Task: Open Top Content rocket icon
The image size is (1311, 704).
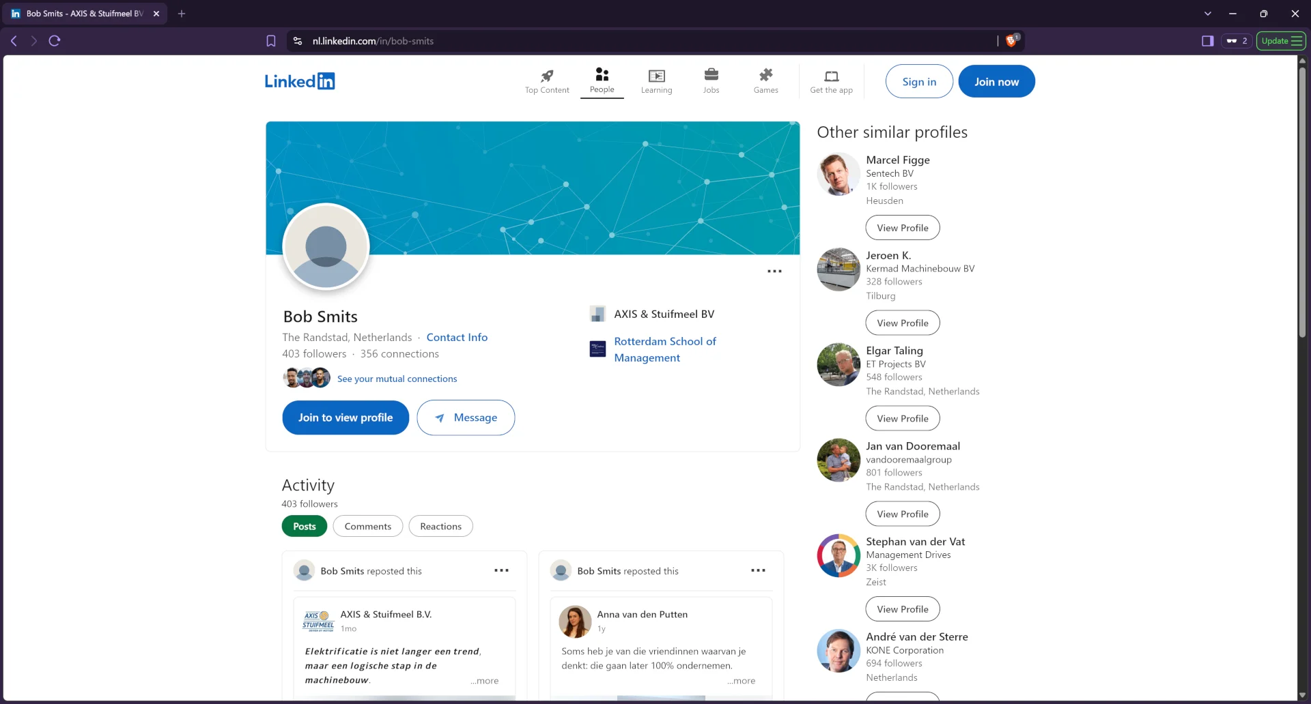Action: [547, 81]
